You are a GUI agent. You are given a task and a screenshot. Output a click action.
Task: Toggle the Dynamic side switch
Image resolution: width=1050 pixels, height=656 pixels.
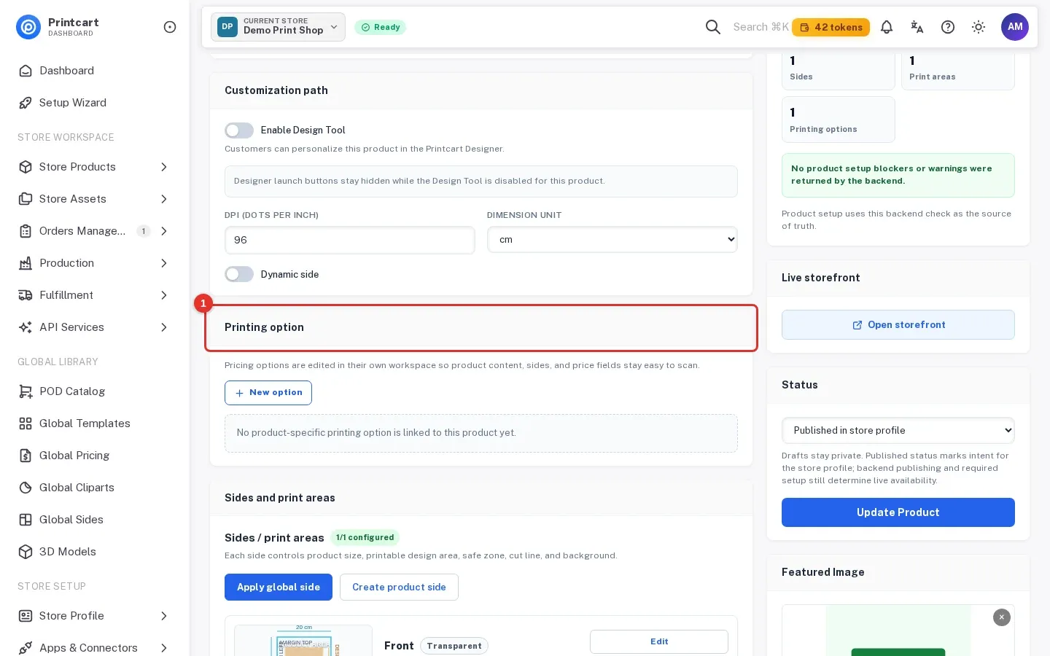tap(239, 274)
